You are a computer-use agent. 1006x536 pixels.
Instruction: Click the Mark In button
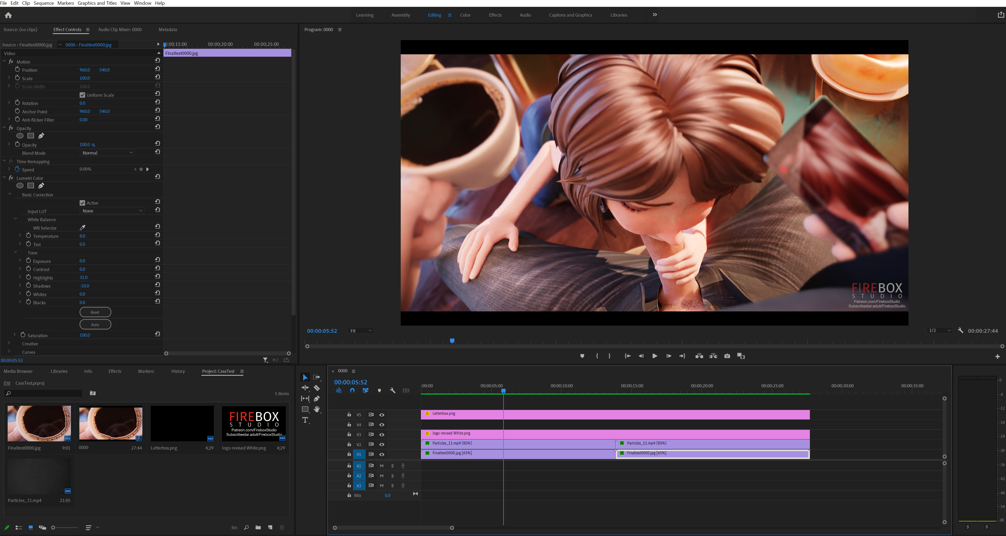pos(597,356)
